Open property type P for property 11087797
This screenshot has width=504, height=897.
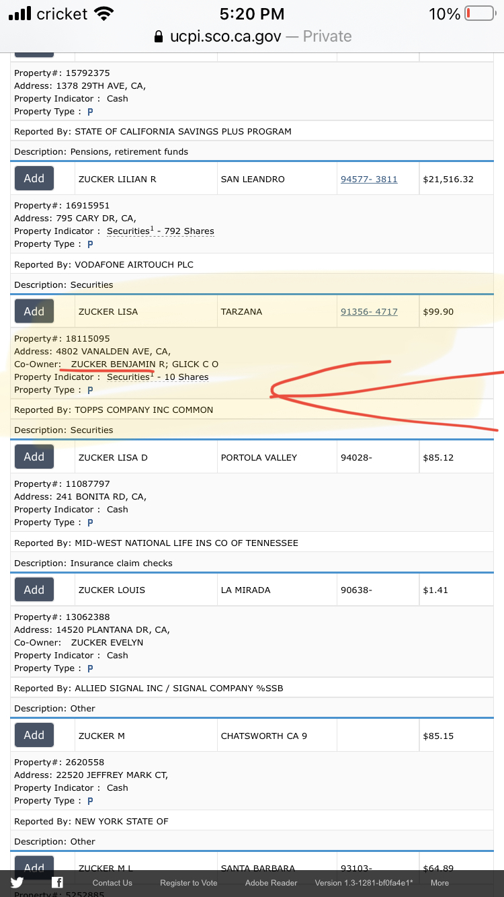pyautogui.click(x=90, y=522)
